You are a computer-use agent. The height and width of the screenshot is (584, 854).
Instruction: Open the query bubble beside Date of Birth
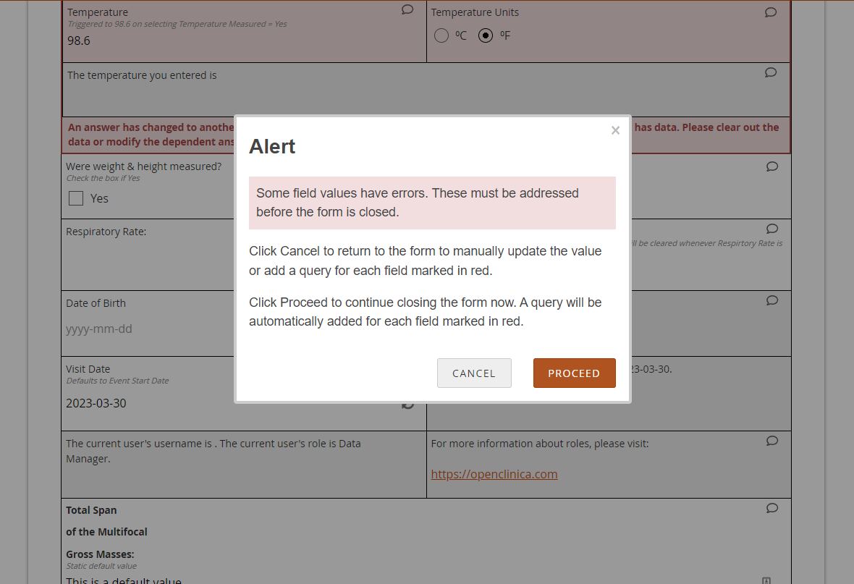[x=772, y=300]
